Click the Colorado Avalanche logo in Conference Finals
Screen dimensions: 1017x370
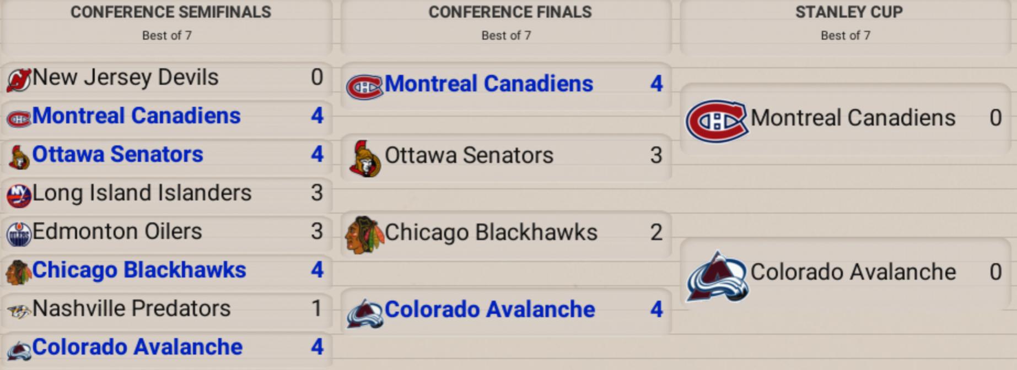click(x=364, y=313)
